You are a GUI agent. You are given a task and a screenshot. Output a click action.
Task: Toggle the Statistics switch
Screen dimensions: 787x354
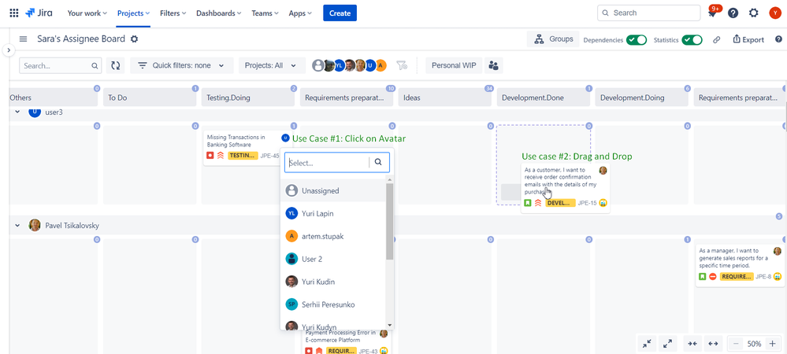692,39
